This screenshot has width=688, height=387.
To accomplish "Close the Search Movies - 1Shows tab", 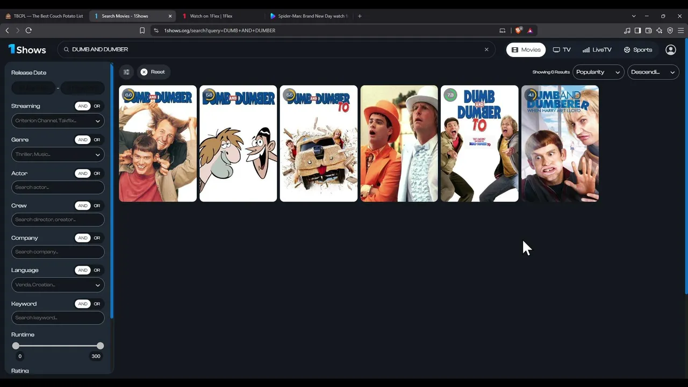I will pyautogui.click(x=170, y=16).
